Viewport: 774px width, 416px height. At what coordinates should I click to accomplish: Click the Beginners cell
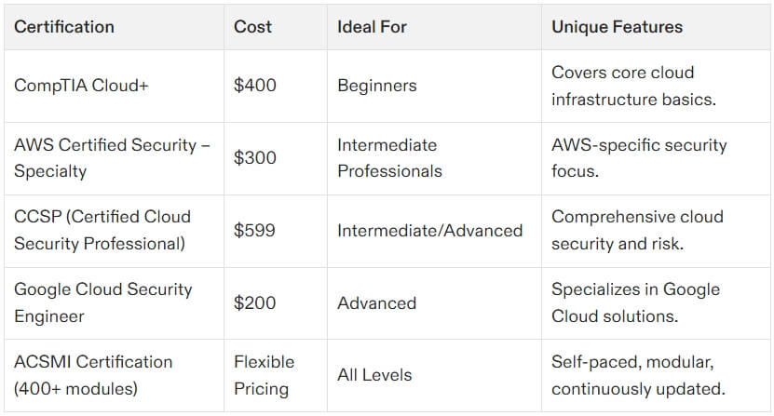click(376, 86)
